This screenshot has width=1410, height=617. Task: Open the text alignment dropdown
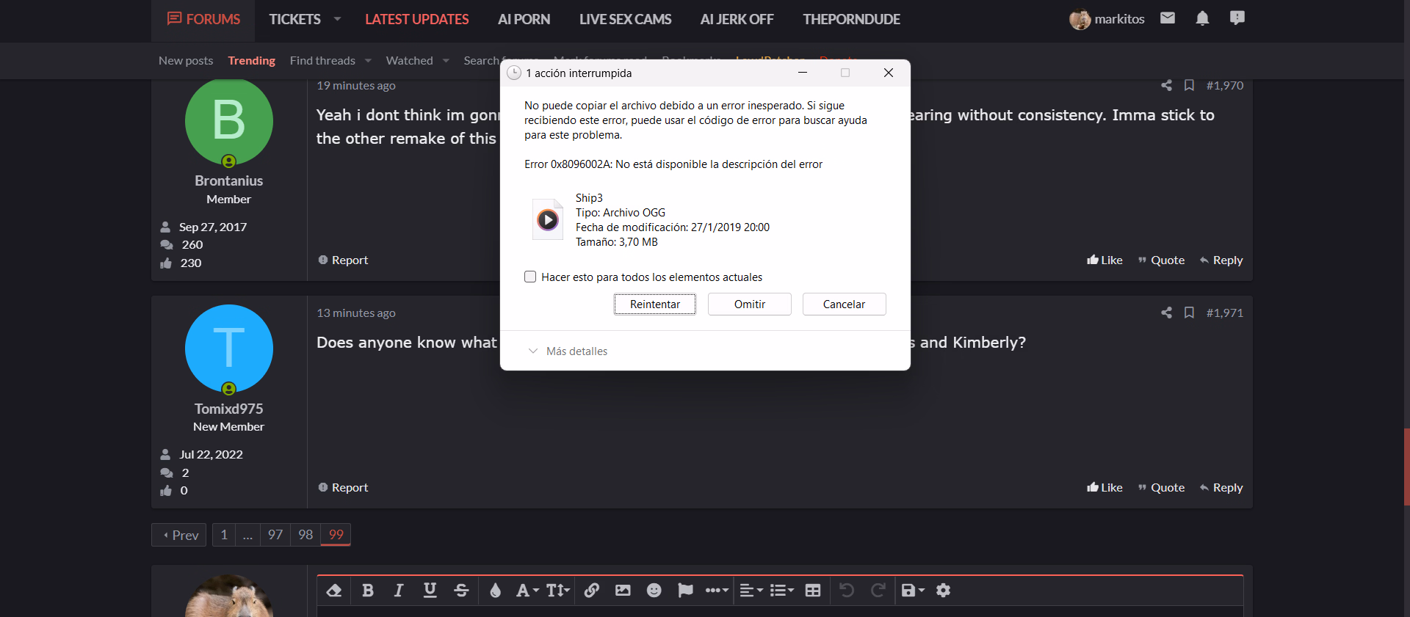pos(751,591)
